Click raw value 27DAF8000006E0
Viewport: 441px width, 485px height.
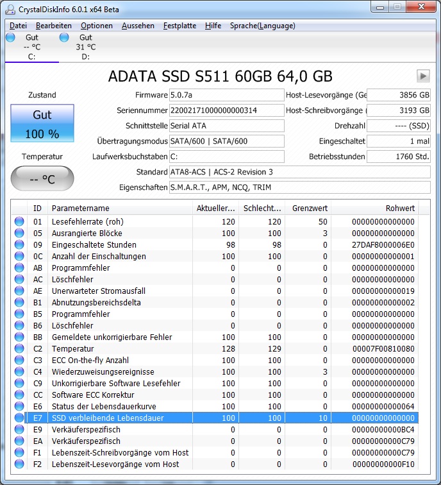[383, 244]
